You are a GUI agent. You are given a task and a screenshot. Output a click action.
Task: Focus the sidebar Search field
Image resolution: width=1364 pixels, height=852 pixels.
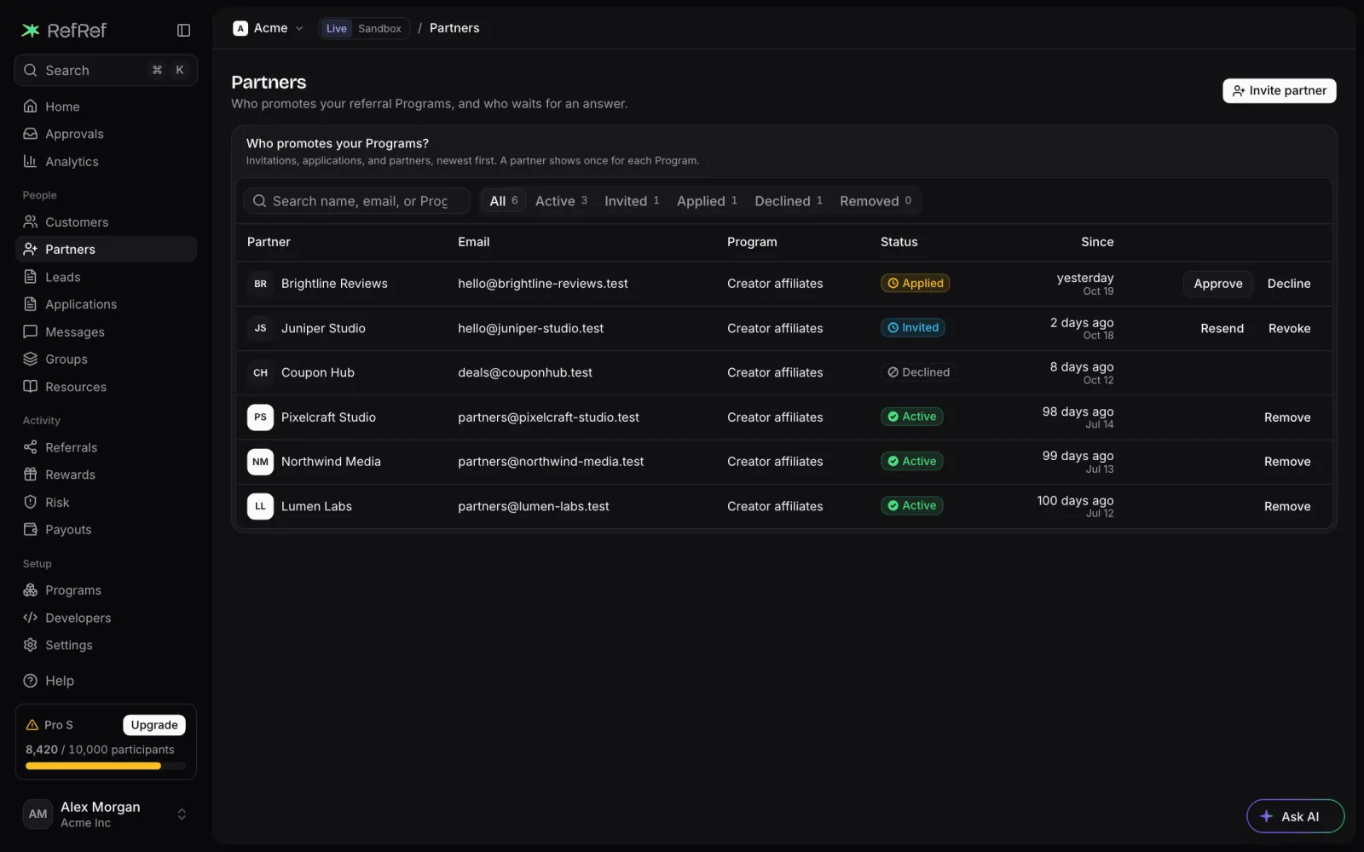(106, 70)
